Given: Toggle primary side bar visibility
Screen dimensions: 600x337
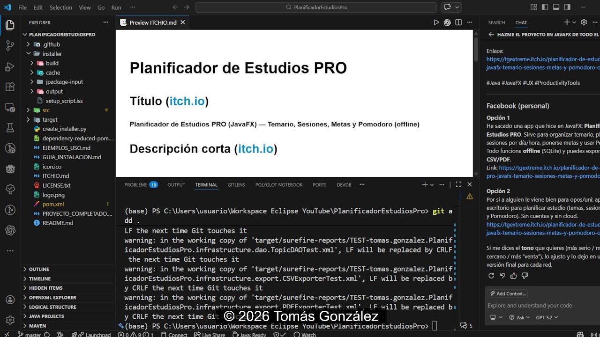Looking at the screenshot, I should [545, 7].
